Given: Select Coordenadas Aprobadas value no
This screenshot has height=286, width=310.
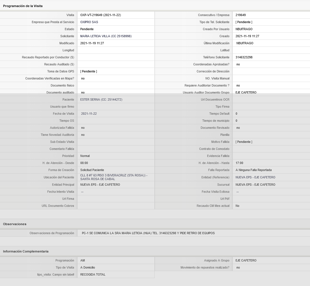Looking at the screenshot, I should [x=238, y=65].
